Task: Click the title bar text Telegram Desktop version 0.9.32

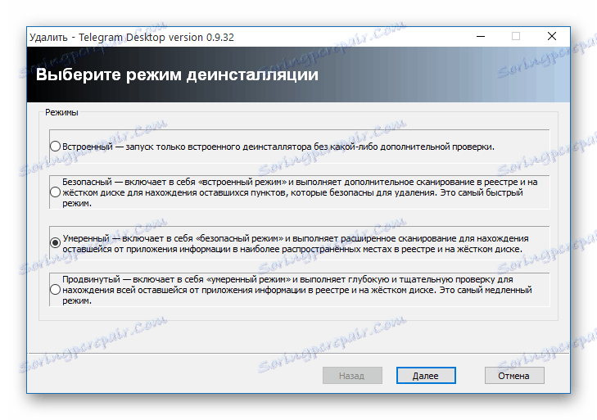Action: pyautogui.click(x=156, y=38)
